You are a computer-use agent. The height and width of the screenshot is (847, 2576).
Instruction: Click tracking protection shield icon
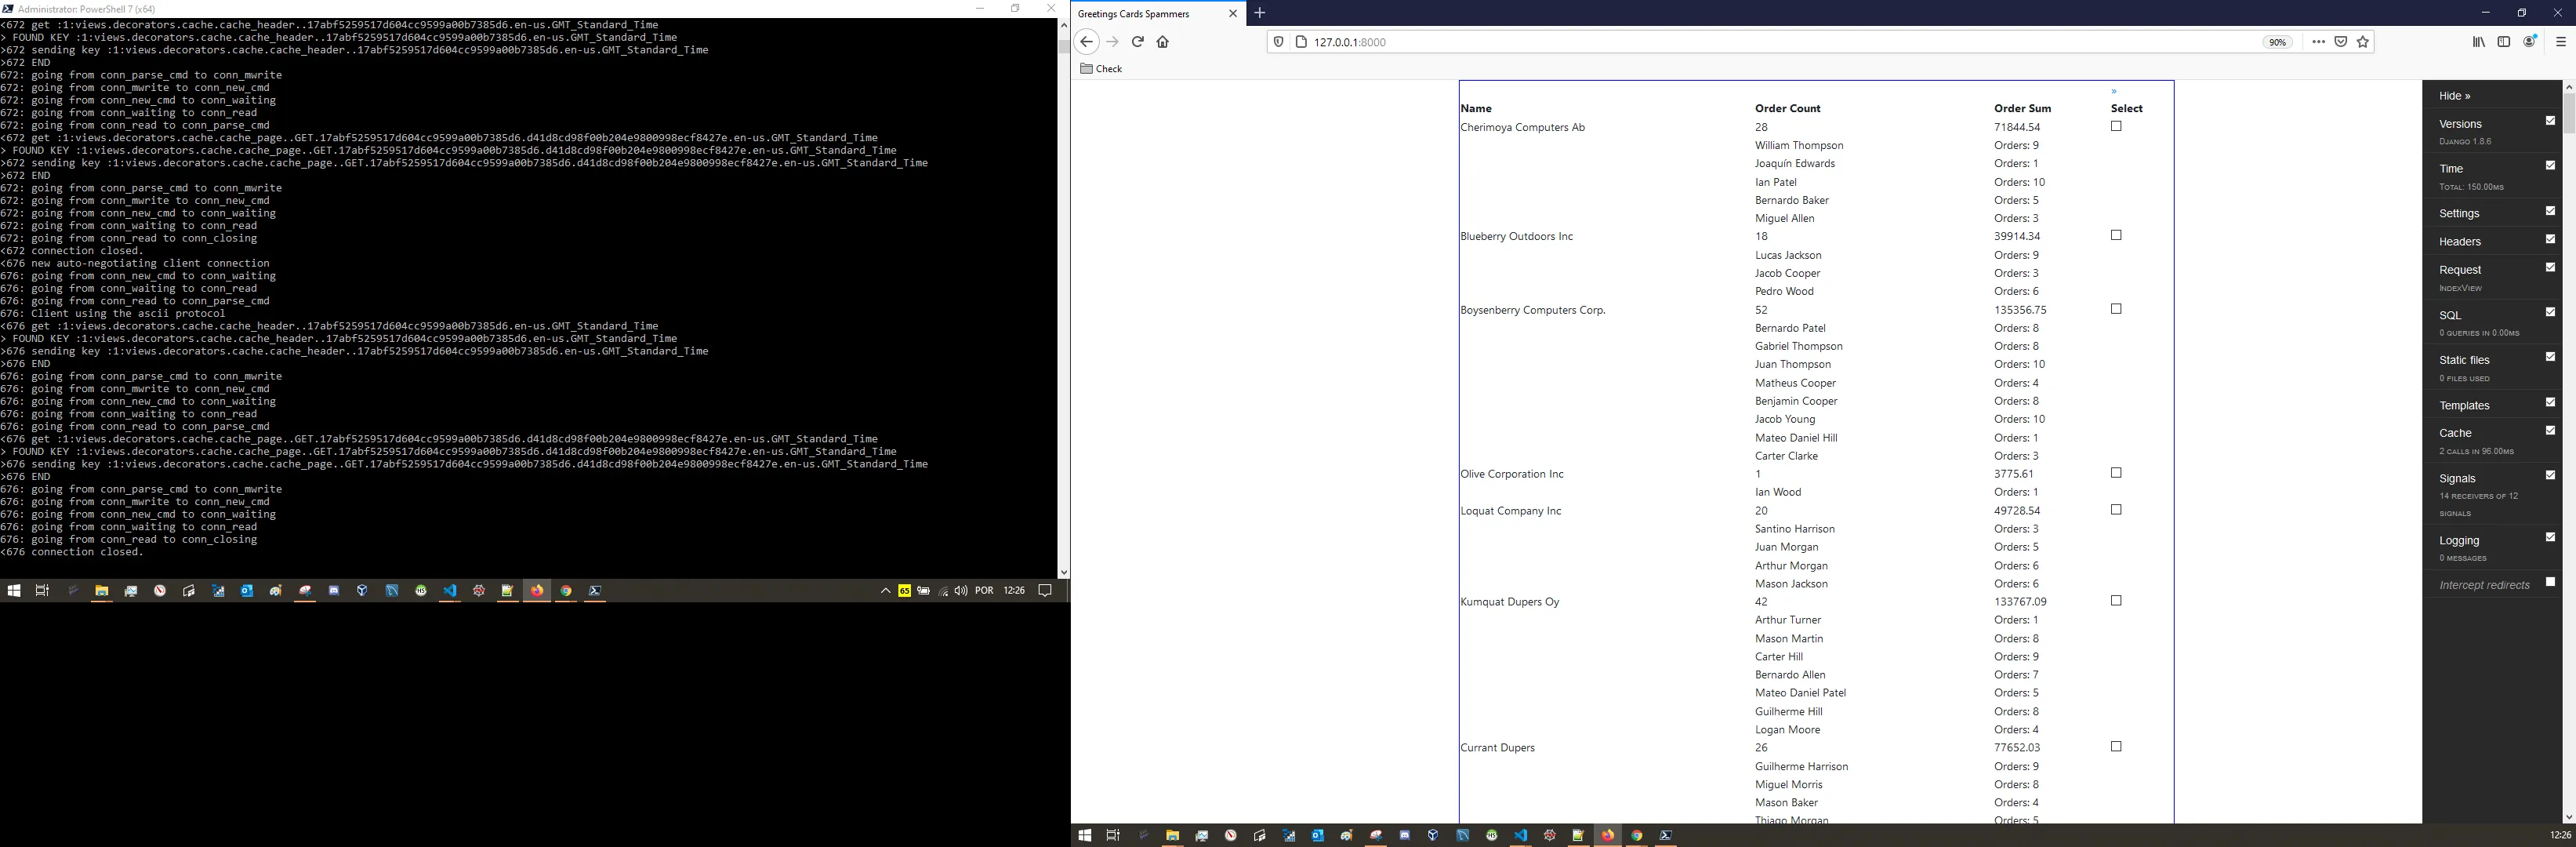(1278, 42)
